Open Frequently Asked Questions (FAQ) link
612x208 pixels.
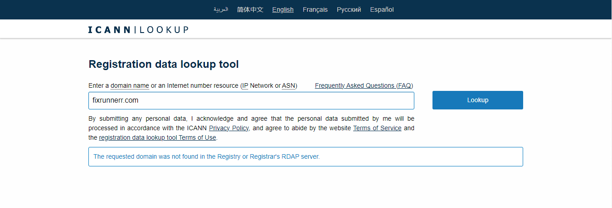[364, 85]
